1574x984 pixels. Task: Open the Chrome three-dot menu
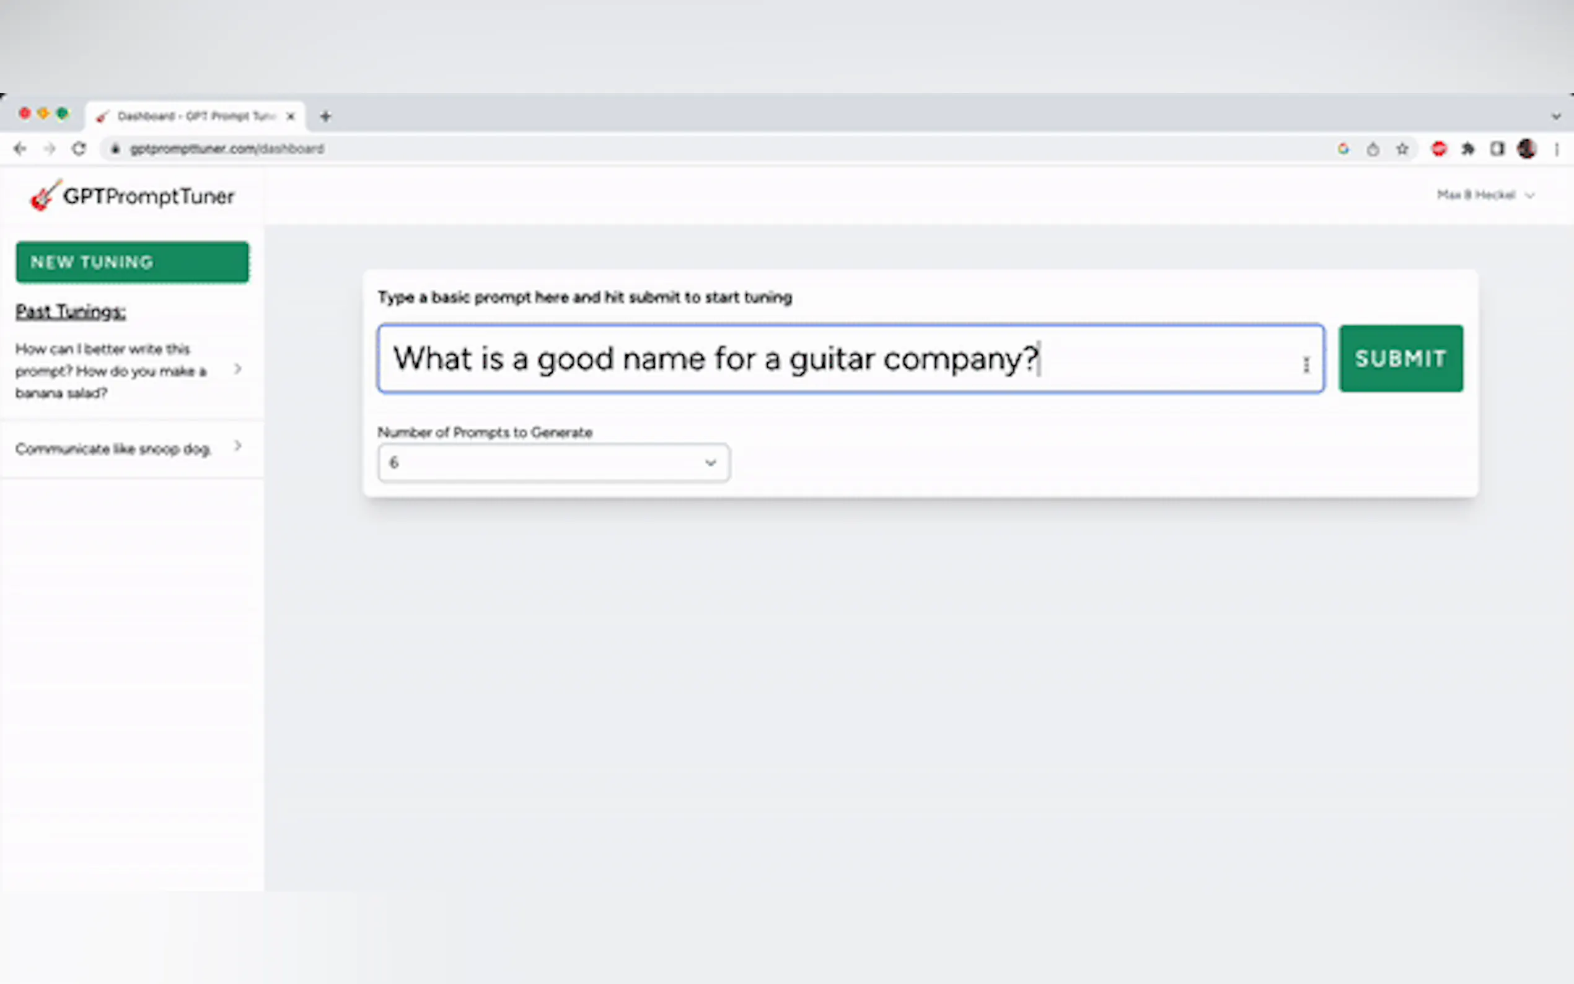(x=1557, y=149)
